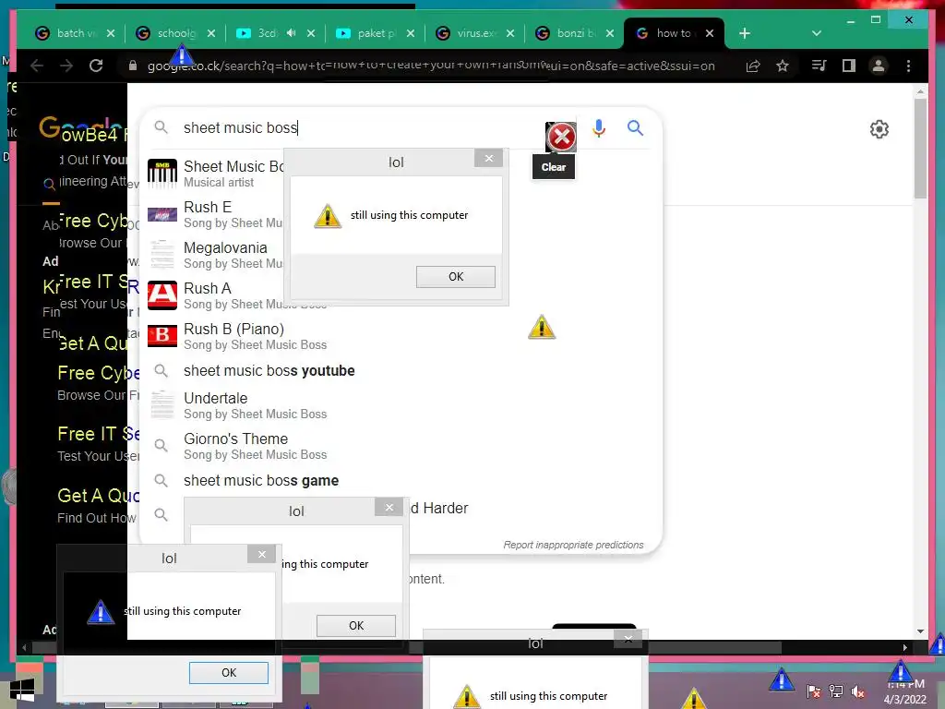Open the profile avatar menu

tap(879, 66)
